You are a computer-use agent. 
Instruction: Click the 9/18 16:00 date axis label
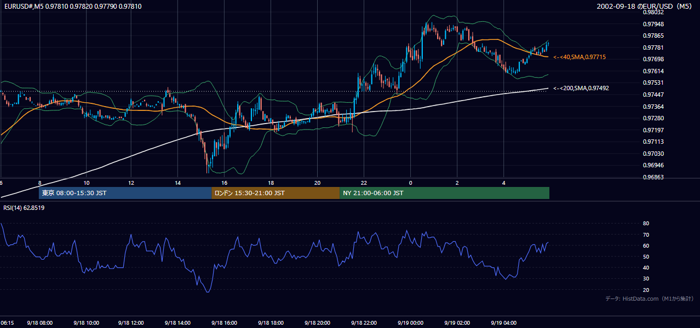pos(224,323)
